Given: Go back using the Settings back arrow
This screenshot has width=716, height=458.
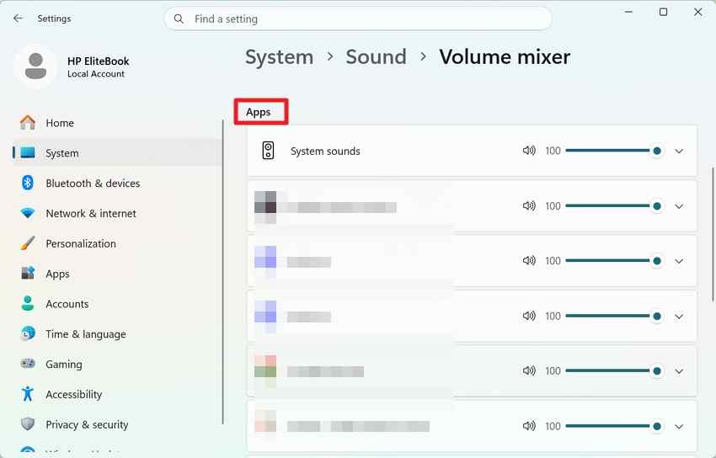Looking at the screenshot, I should (18, 19).
